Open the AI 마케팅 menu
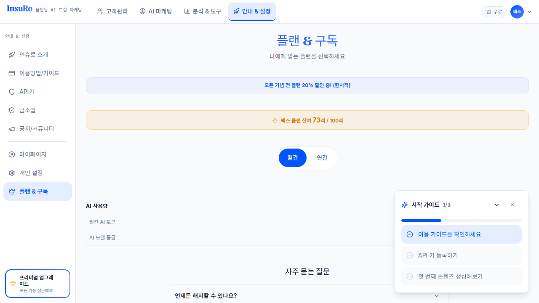The height and width of the screenshot is (303, 539). pyautogui.click(x=156, y=11)
